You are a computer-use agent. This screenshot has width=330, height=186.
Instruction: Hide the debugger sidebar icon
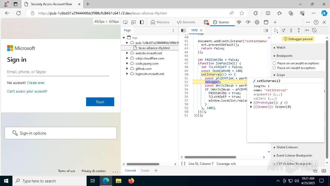click(x=266, y=30)
